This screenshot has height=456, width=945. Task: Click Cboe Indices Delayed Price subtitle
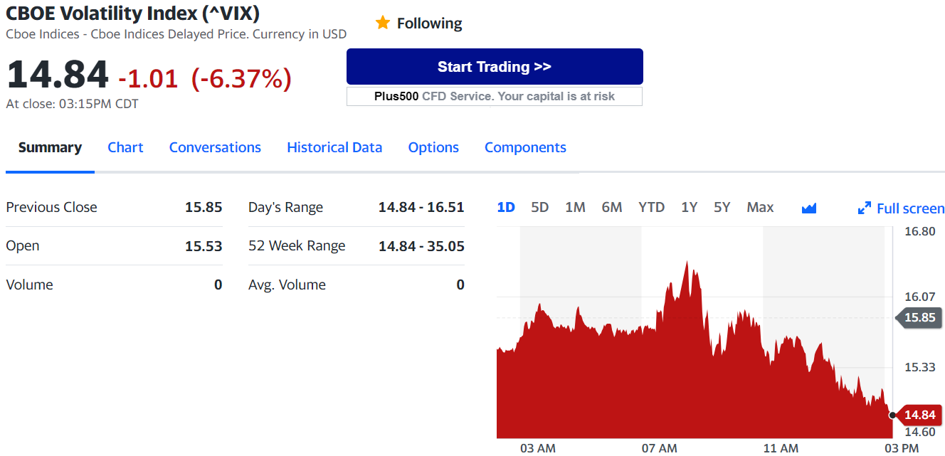click(x=176, y=34)
